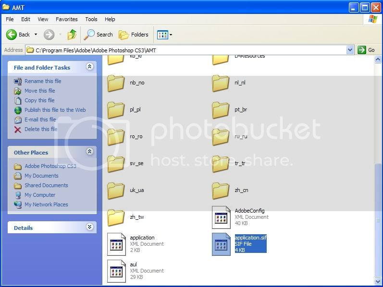The image size is (383, 287).
Task: Open the Tools menu
Action: tap(91, 19)
